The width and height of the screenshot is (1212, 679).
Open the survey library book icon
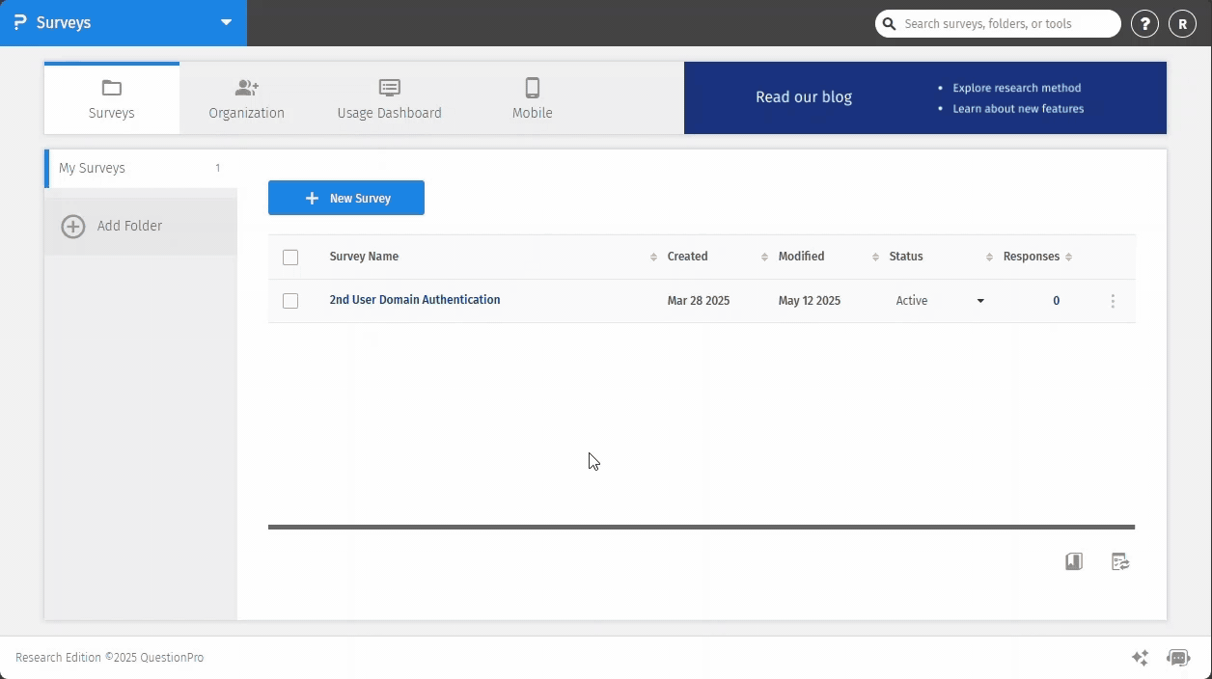tap(1073, 561)
